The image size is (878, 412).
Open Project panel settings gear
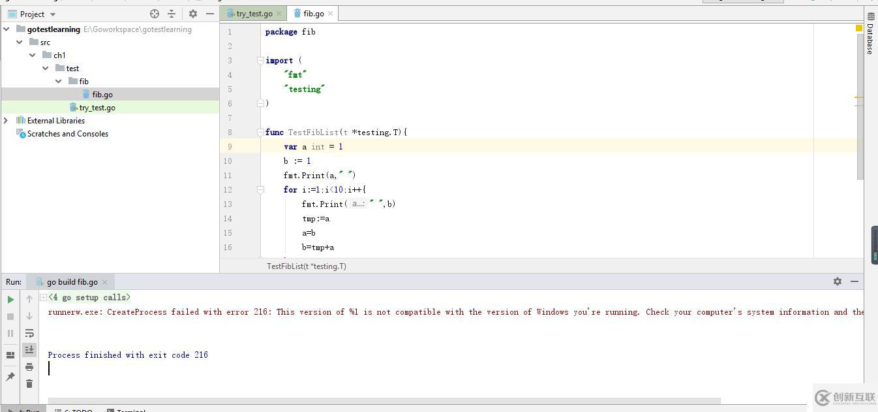[x=193, y=14]
